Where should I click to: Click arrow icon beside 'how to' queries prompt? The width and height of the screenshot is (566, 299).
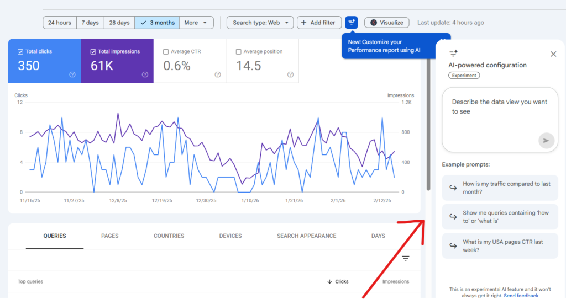tap(453, 216)
